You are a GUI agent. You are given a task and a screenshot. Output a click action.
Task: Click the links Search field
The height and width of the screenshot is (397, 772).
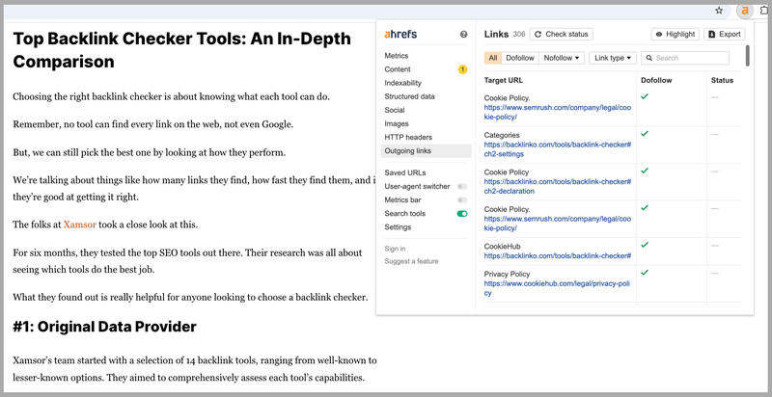(685, 58)
